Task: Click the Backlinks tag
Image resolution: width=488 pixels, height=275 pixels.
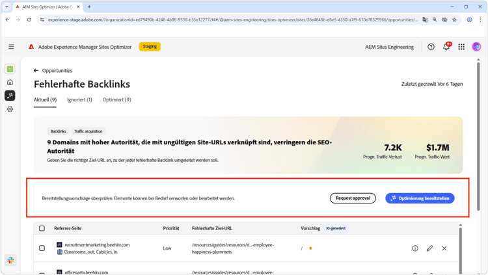Action: [58, 131]
